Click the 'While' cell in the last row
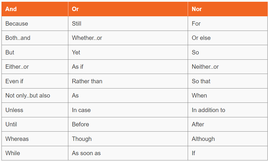 35,153
